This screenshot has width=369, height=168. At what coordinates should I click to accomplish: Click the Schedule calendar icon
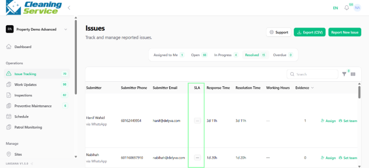tap(9, 116)
